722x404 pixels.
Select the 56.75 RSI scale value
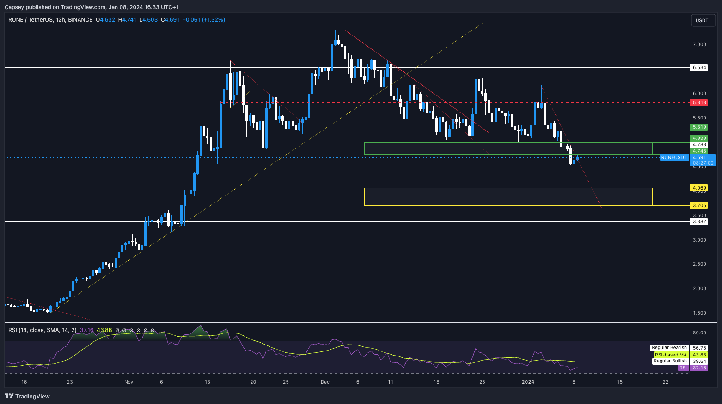coord(699,348)
